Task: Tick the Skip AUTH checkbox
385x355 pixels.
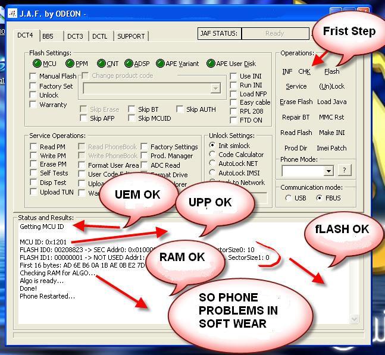Action: pyautogui.click(x=180, y=109)
